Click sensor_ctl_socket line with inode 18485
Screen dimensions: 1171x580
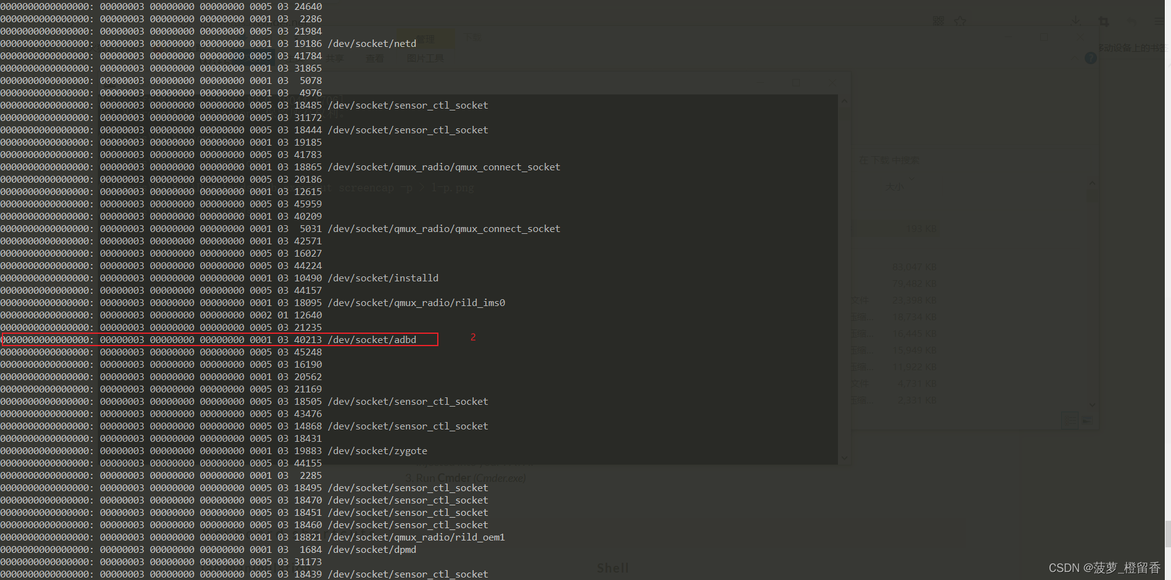click(x=244, y=106)
